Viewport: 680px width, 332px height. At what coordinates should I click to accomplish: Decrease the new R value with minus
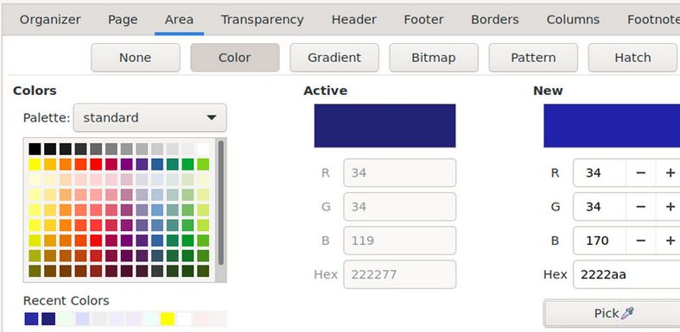click(640, 172)
